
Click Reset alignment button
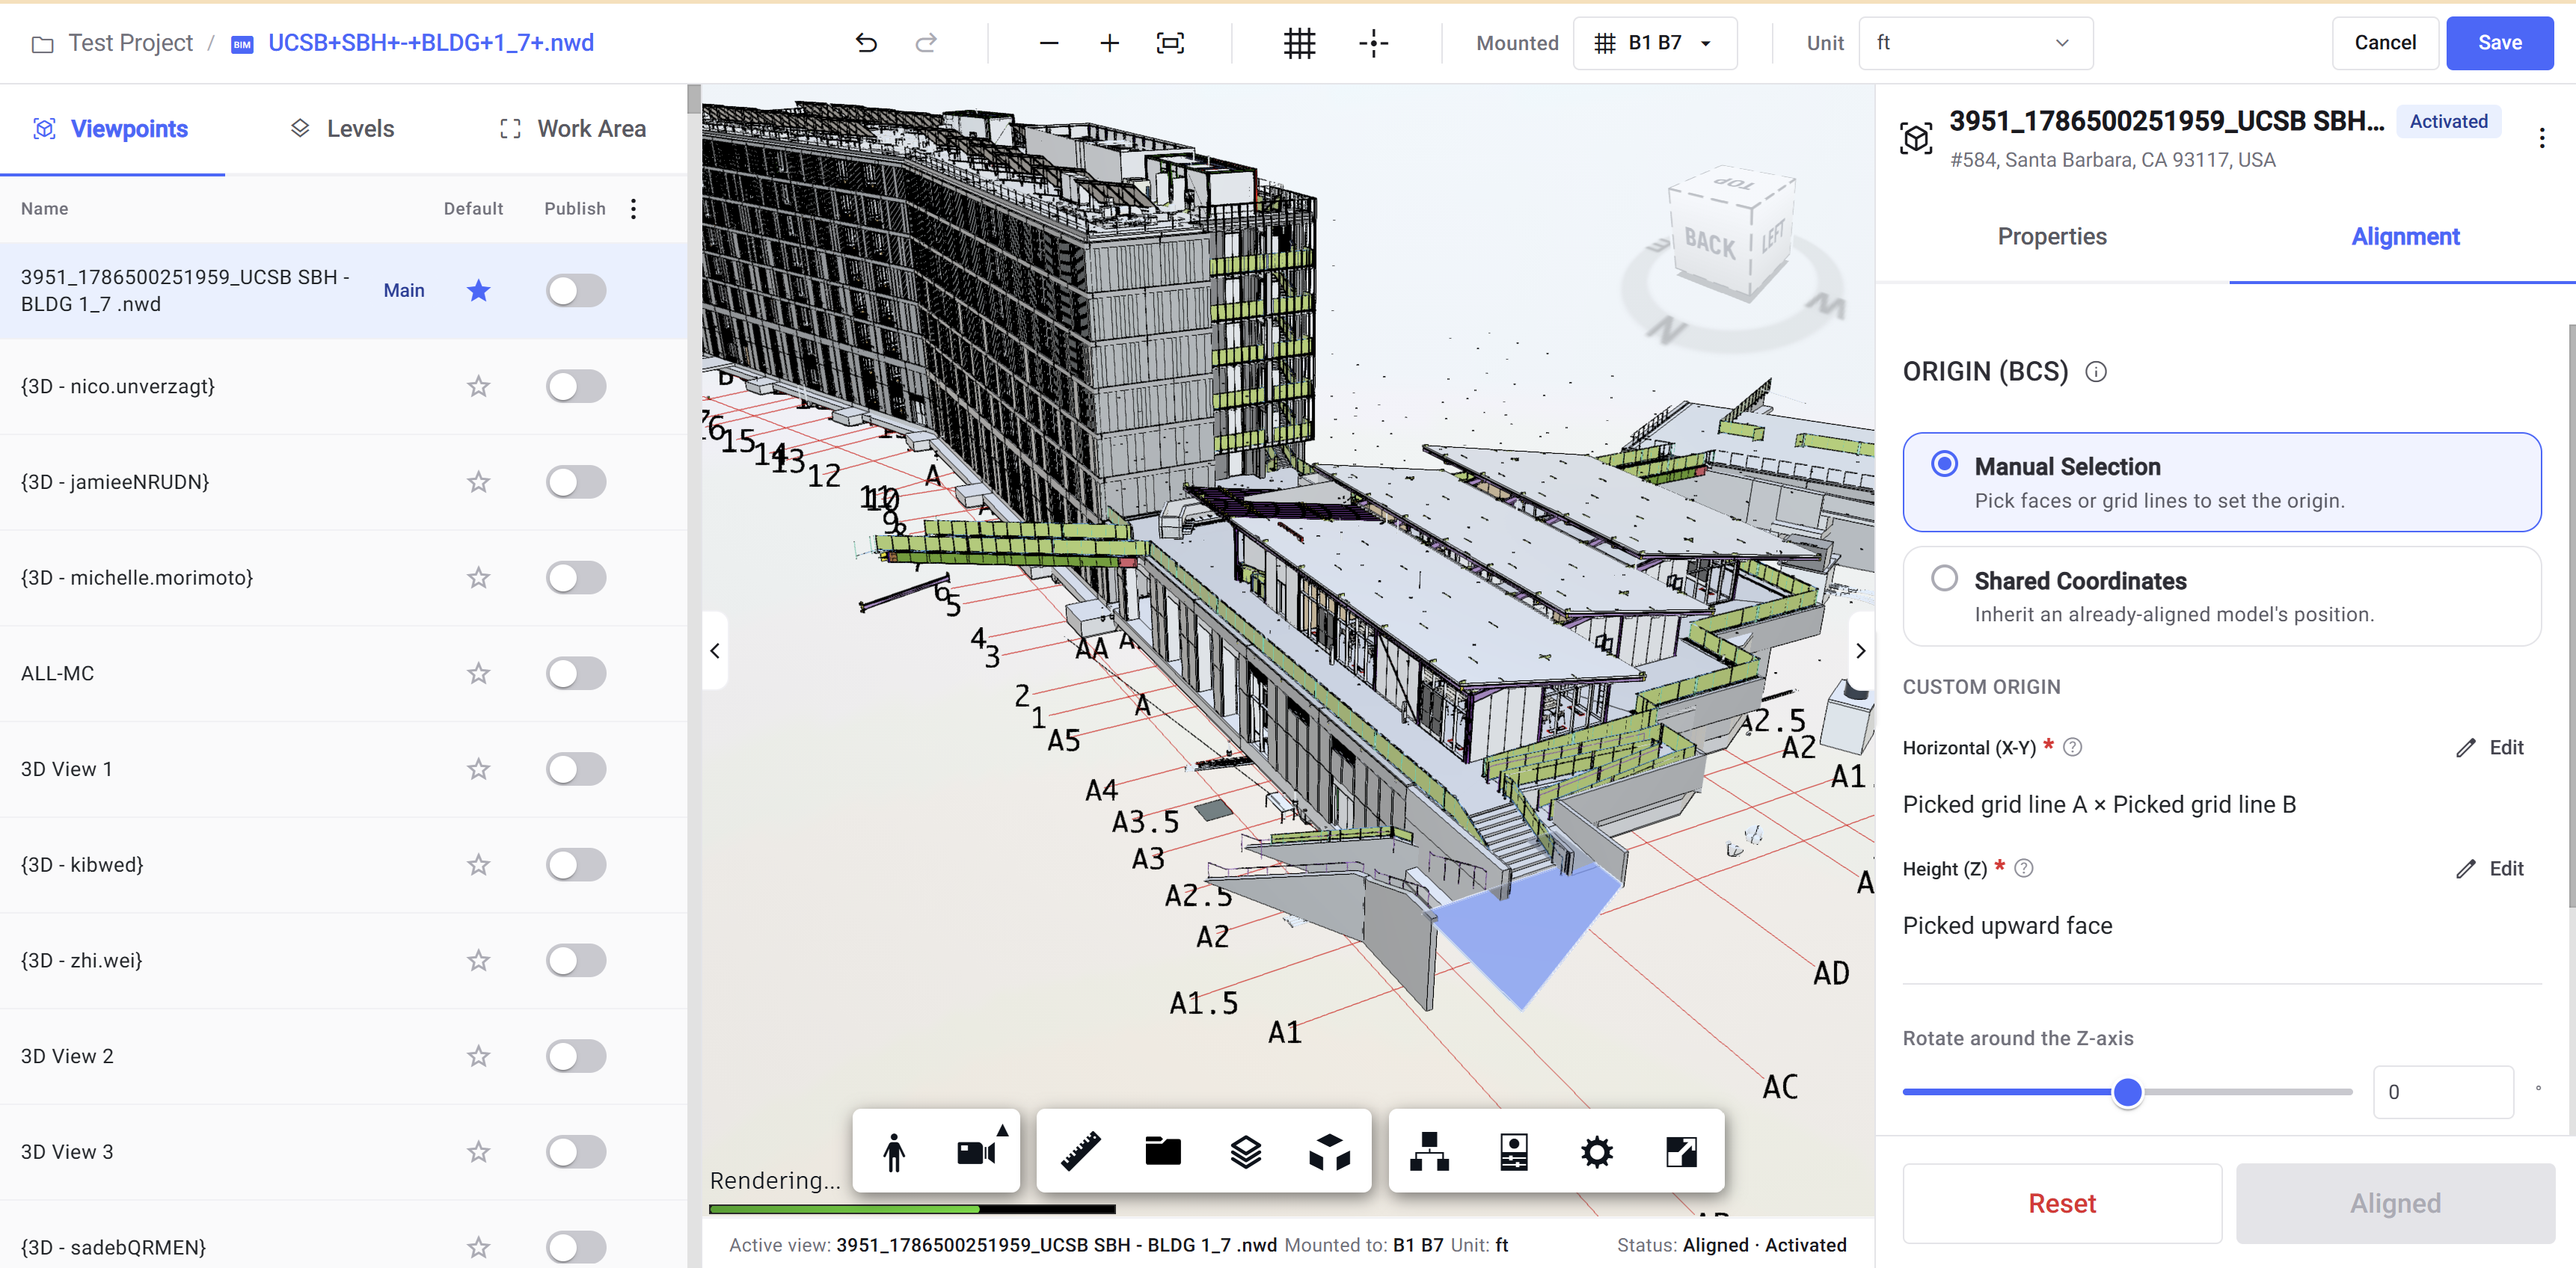click(2061, 1203)
